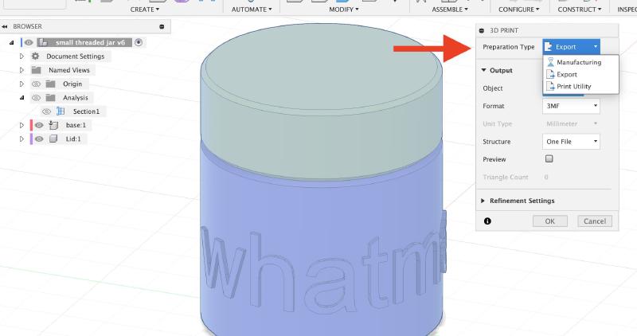Choose Print Utility from the list
The height and width of the screenshot is (336, 637).
coord(573,86)
